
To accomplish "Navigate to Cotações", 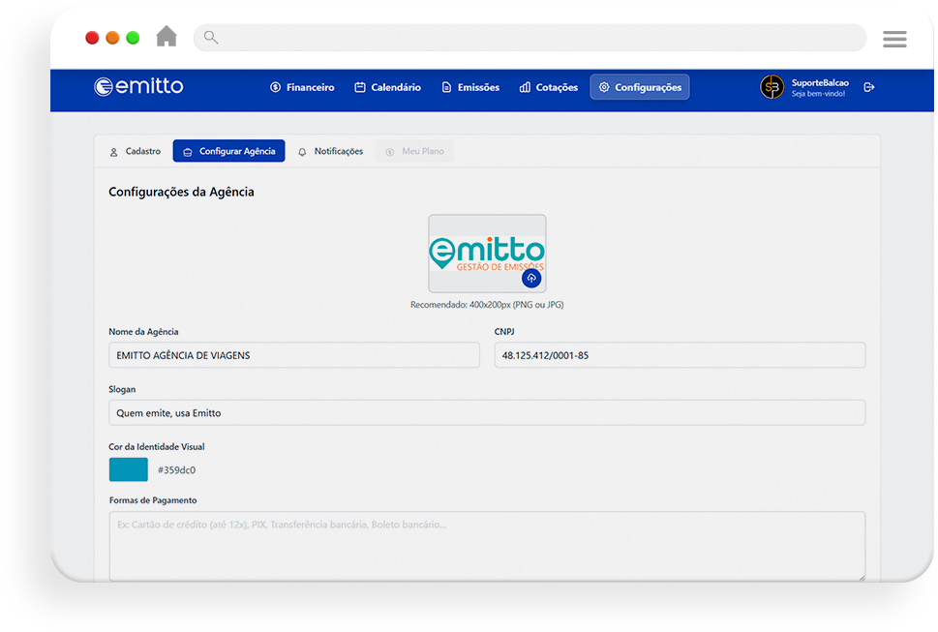I will pos(549,87).
